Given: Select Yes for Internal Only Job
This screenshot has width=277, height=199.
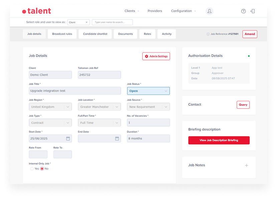Looking at the screenshot, I should (x=32, y=169).
